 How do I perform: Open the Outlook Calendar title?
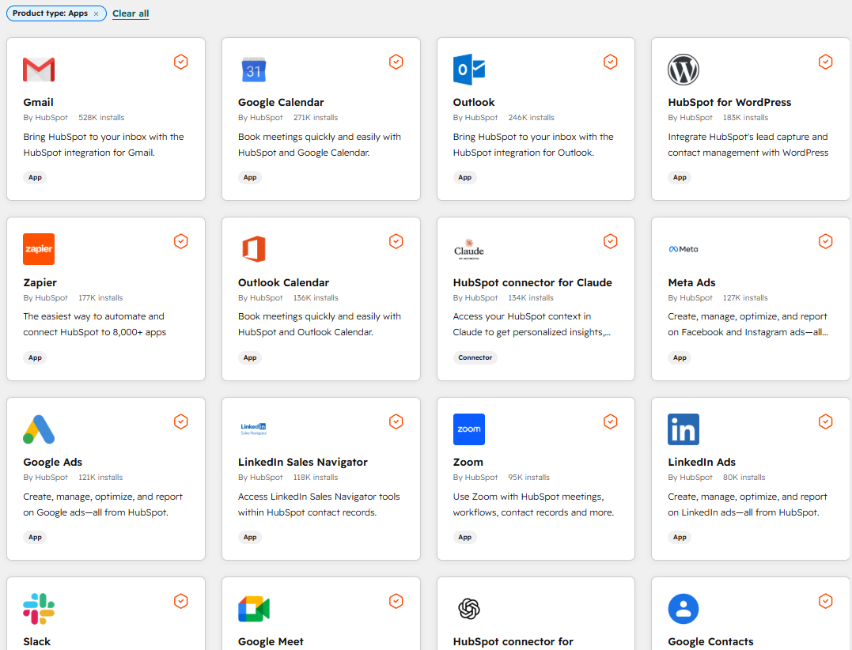tap(284, 282)
